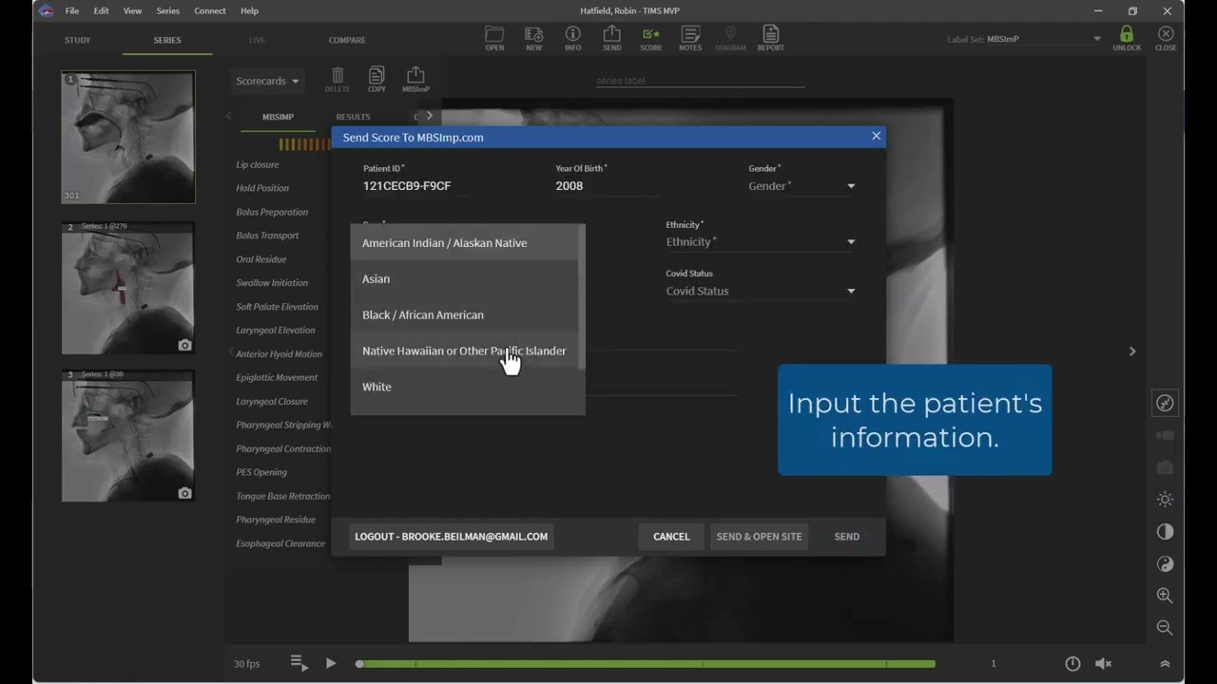Switch to the RESULTS tab

point(353,117)
